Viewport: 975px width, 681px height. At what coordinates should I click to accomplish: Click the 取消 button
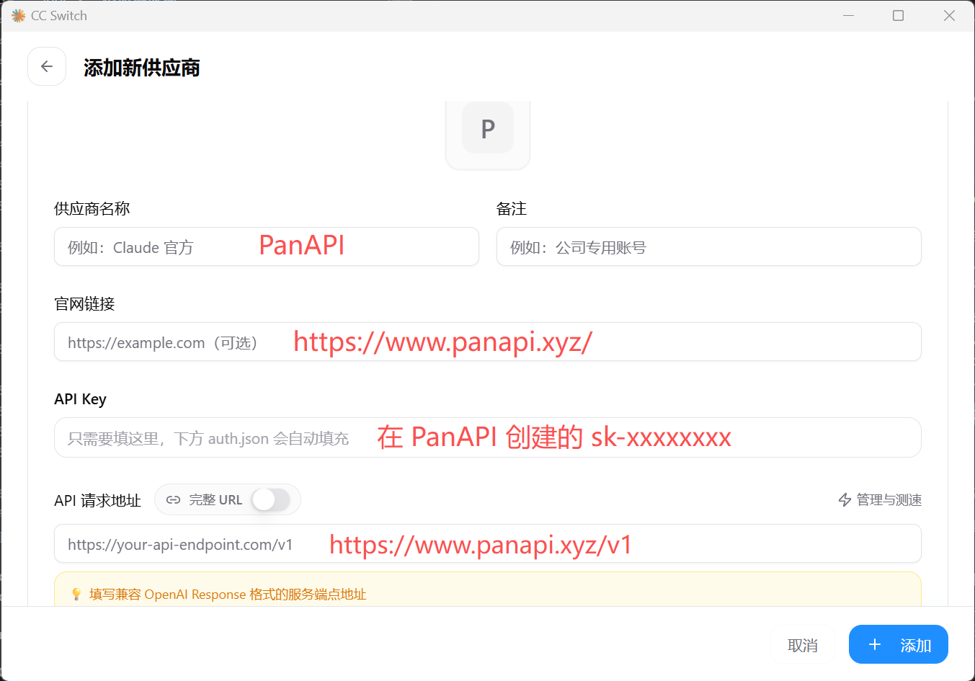[803, 645]
